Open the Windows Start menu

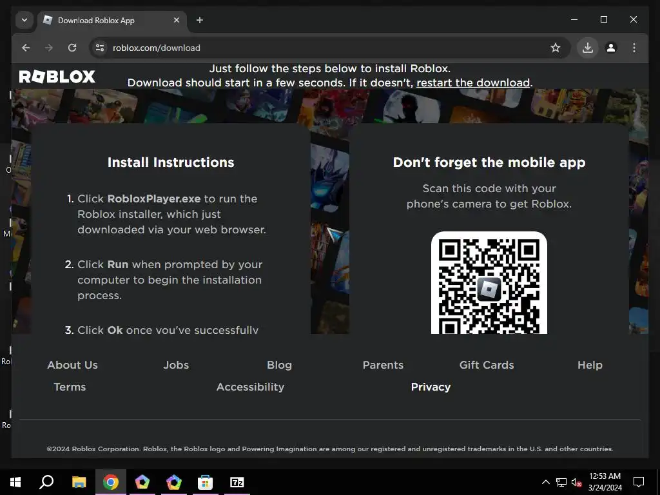(15, 482)
